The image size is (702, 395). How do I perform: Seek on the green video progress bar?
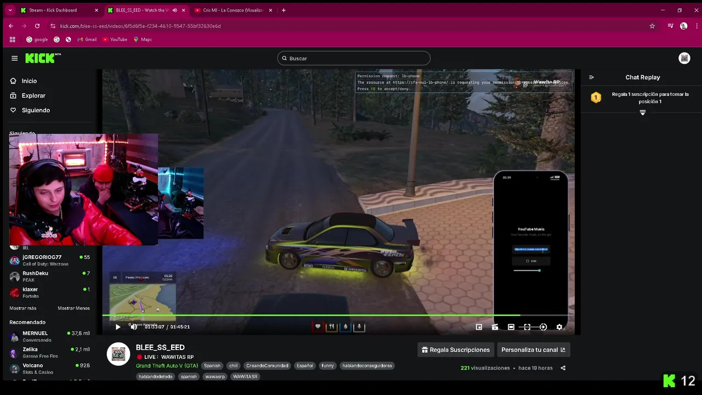pyautogui.click(x=338, y=315)
